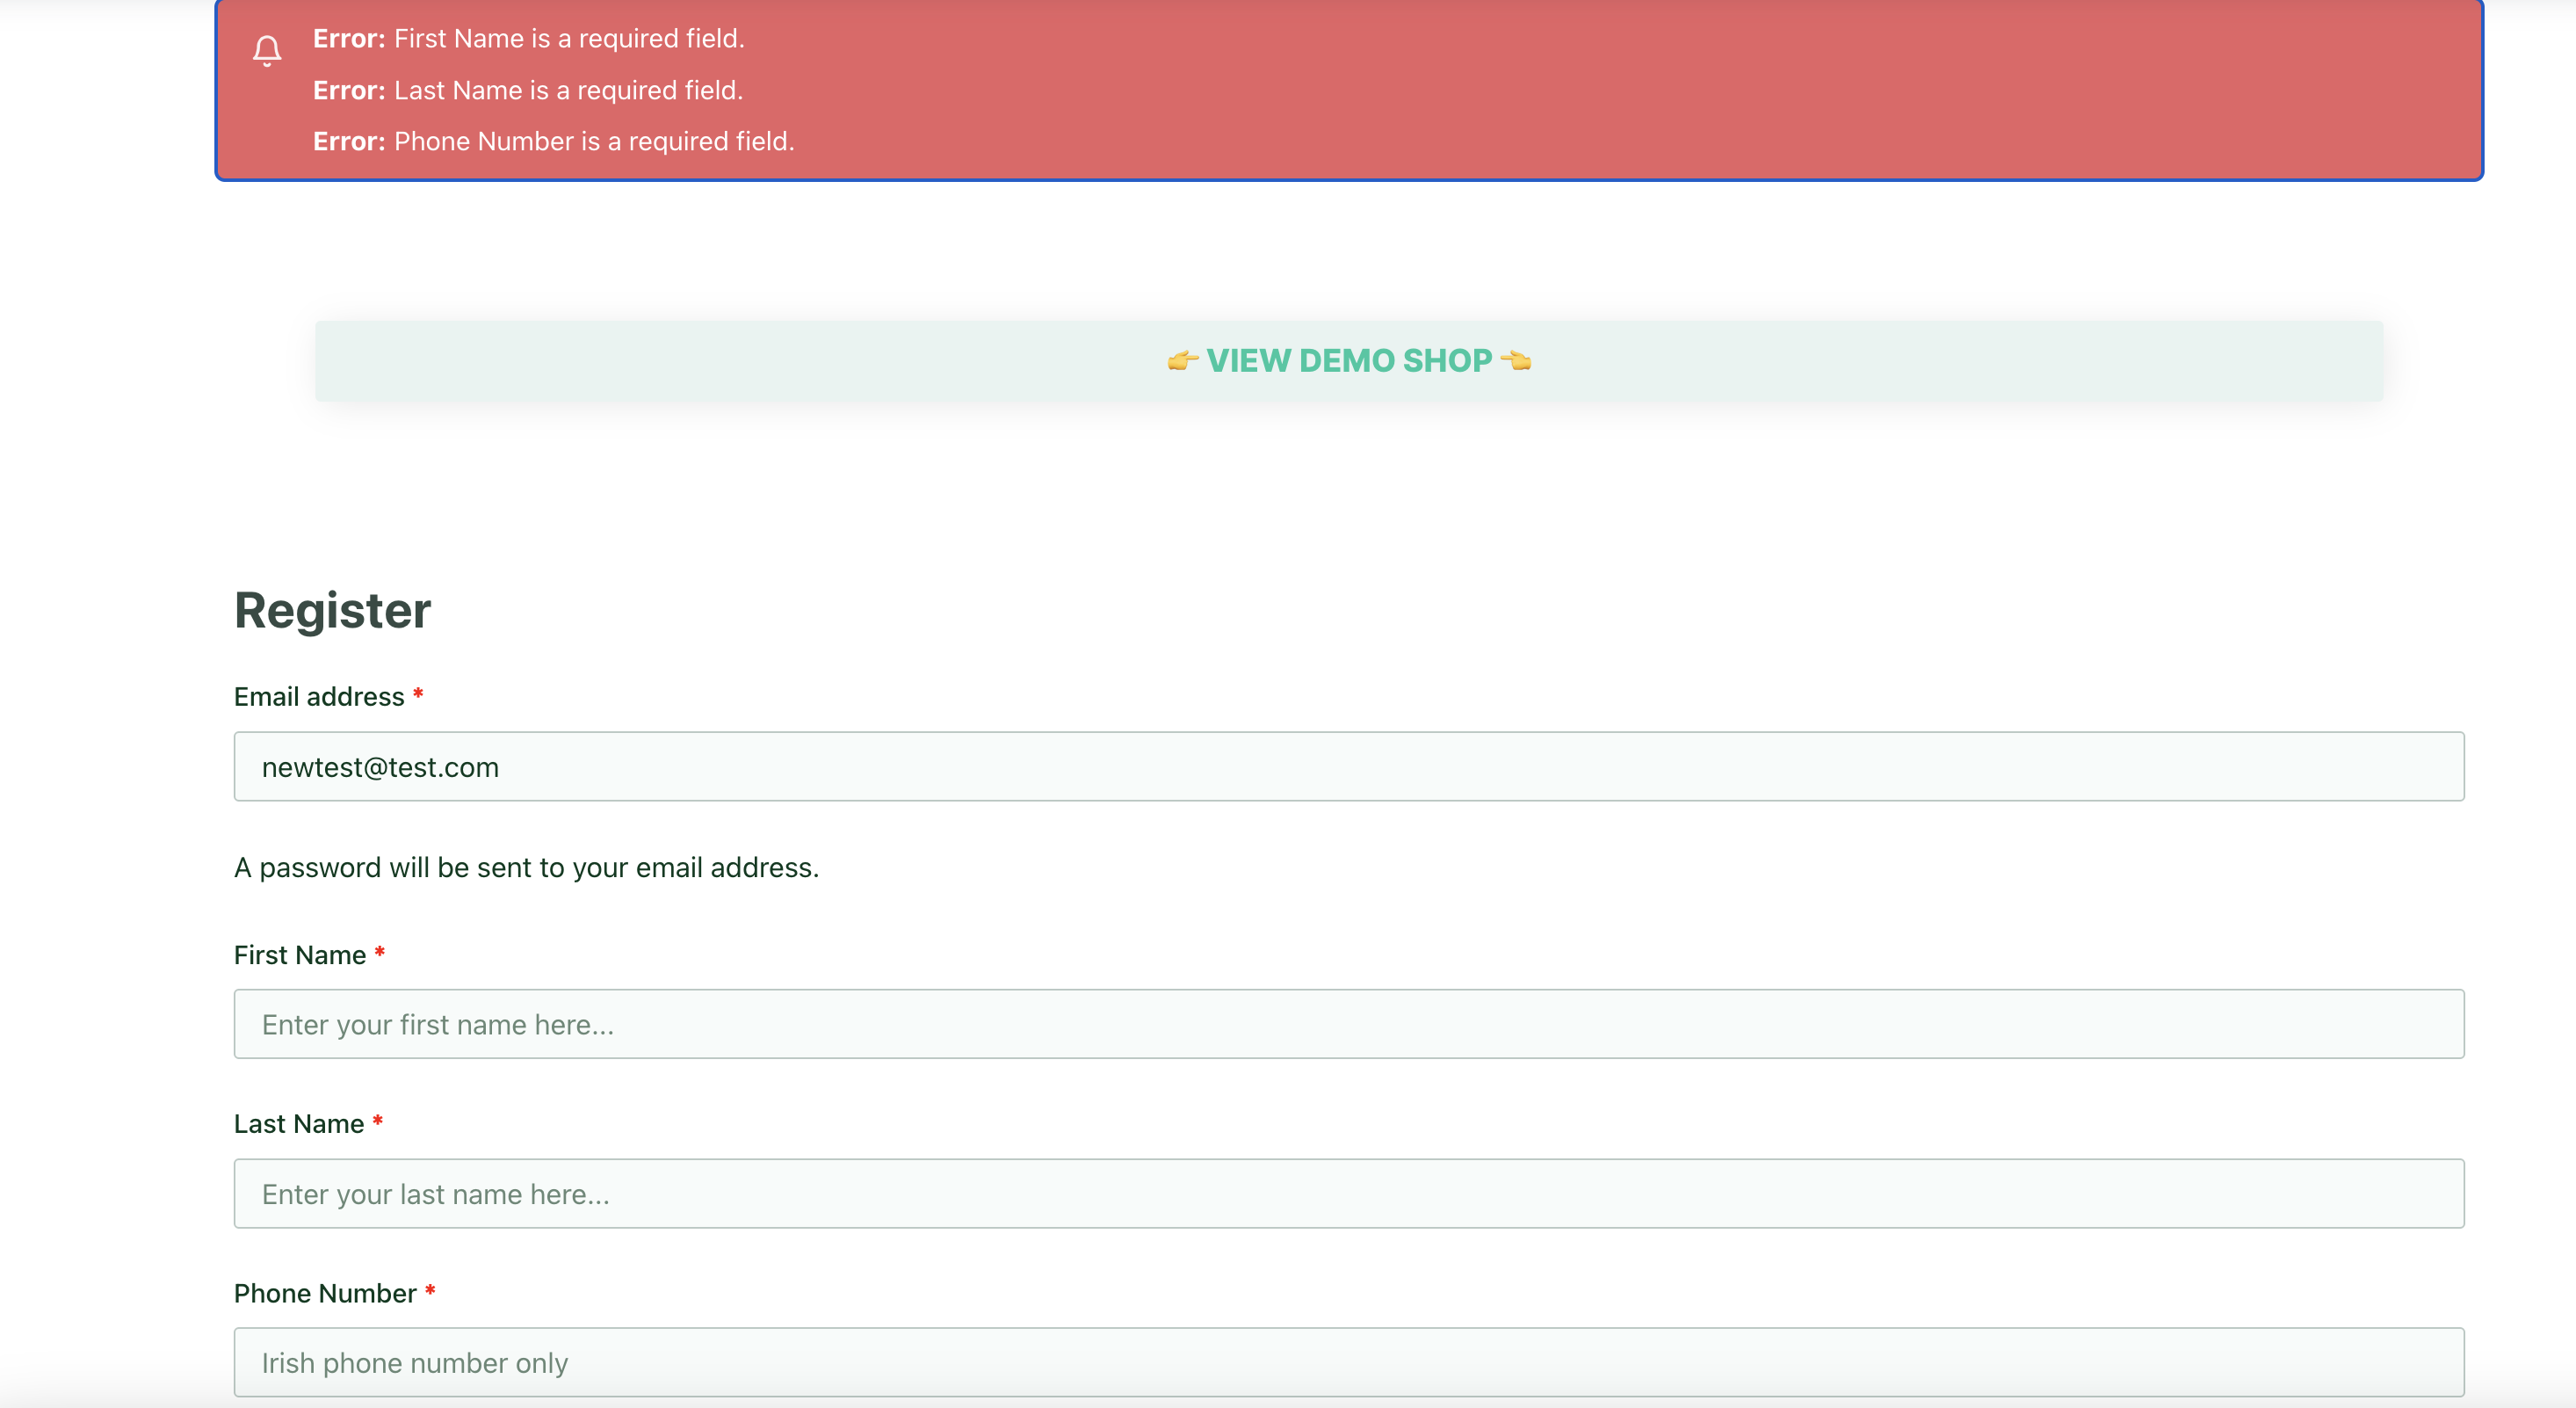Click the Last Name required error
The height and width of the screenshot is (1408, 2576).
pyautogui.click(x=528, y=90)
